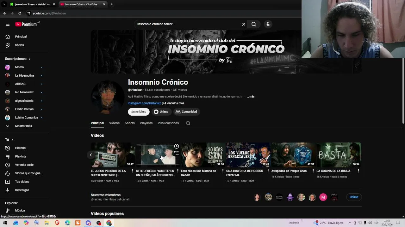Open File Explorer from taskbar
Image resolution: width=405 pixels, height=227 pixels.
pos(47,223)
